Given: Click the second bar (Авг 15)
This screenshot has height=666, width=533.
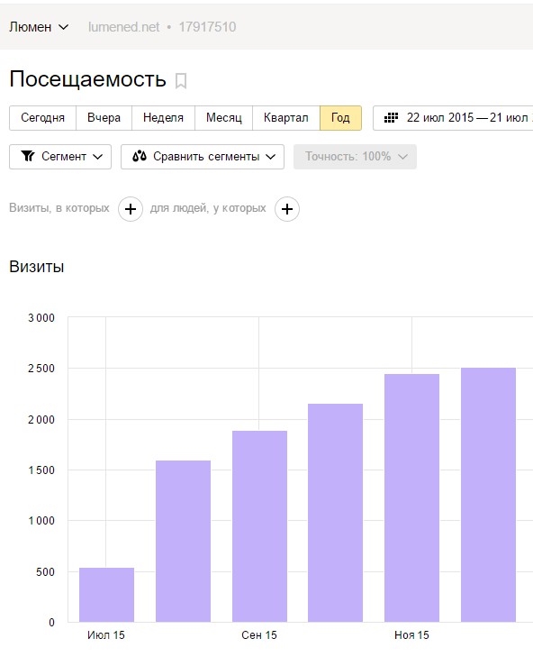Looking at the screenshot, I should pos(183,541).
